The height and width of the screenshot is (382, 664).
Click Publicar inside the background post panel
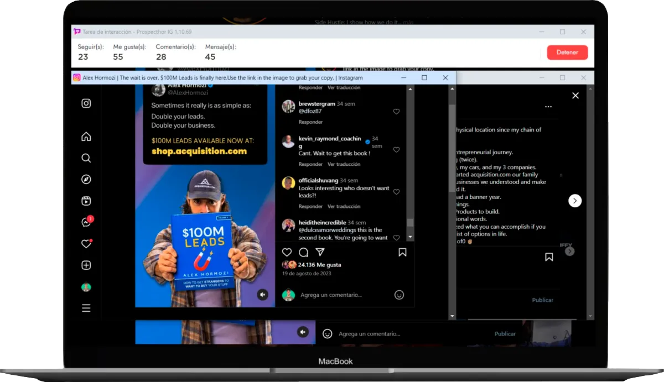543,300
